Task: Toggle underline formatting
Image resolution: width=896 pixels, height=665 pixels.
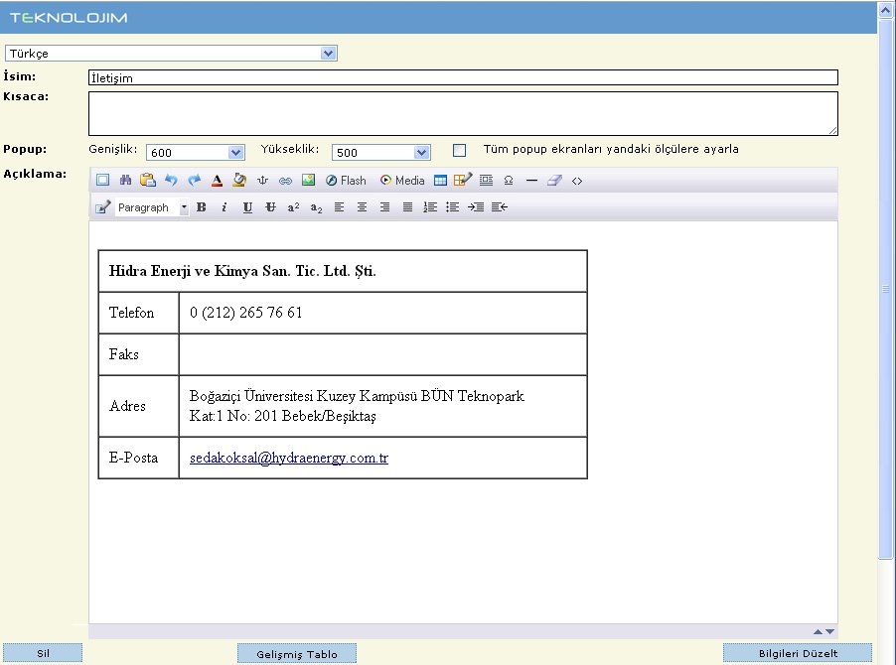Action: (247, 207)
